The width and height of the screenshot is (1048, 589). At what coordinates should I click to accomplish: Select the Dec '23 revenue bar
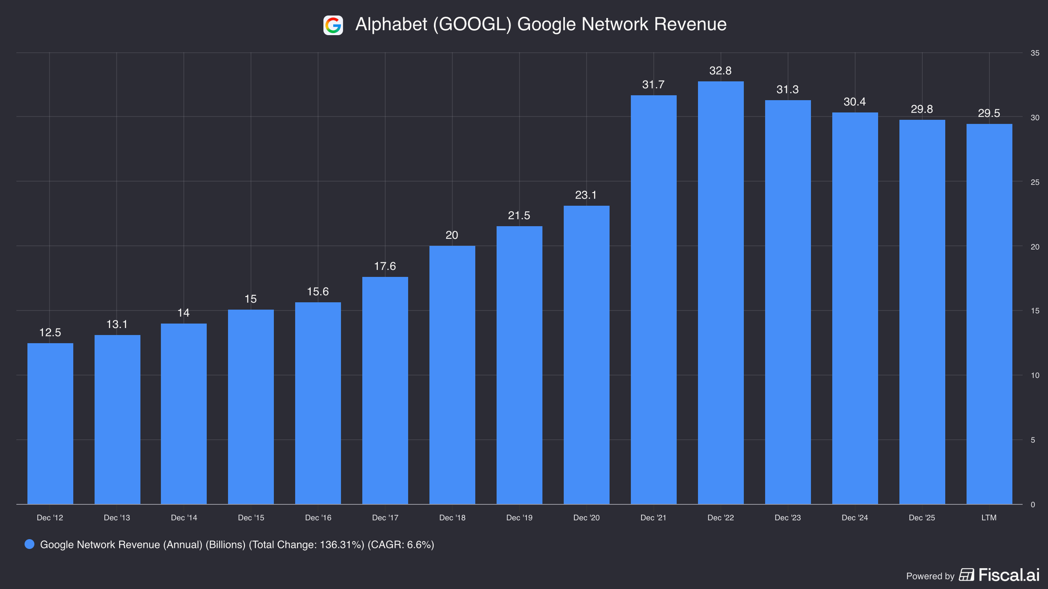[x=788, y=302]
